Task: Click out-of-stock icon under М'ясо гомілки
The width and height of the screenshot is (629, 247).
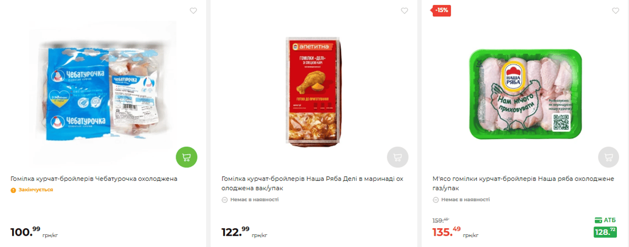Action: pos(435,199)
